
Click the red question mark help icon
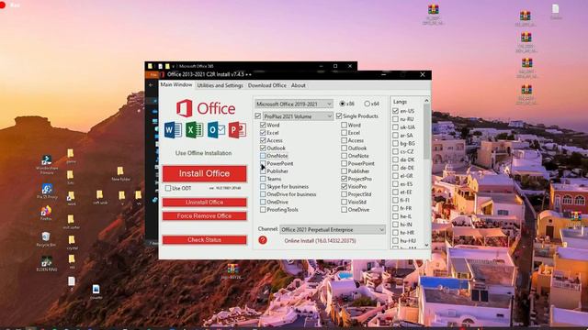pos(263,240)
